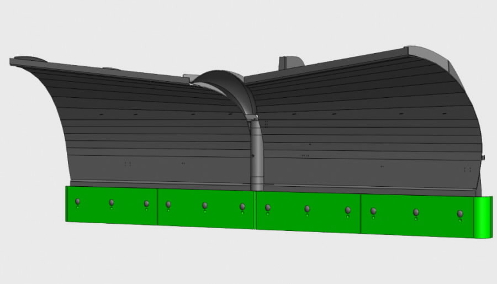The image size is (497, 284).
Task: Click the middle bolt of leftmost green segment
Action: point(112,202)
